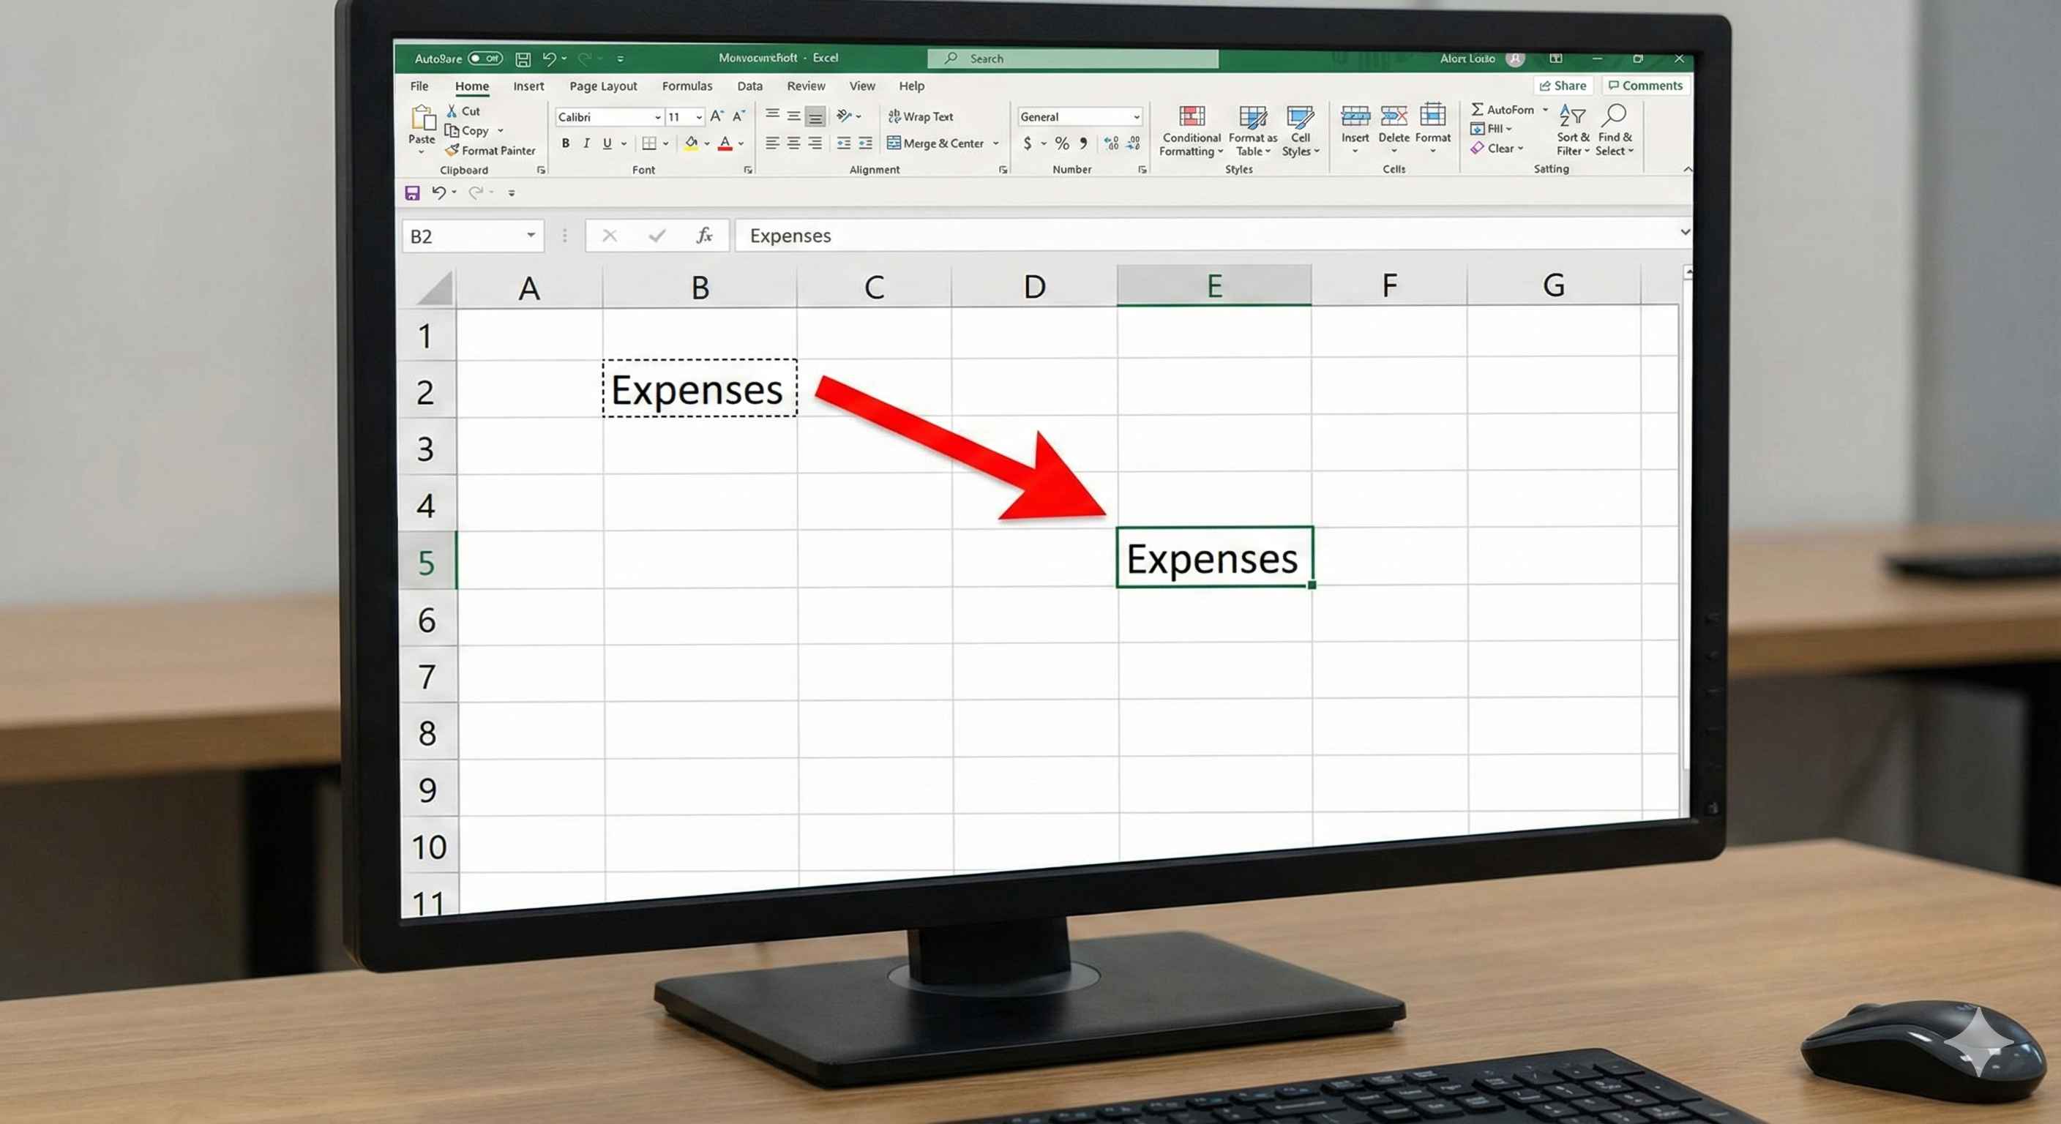
Task: Click the Percent Style icon
Action: (x=1062, y=143)
